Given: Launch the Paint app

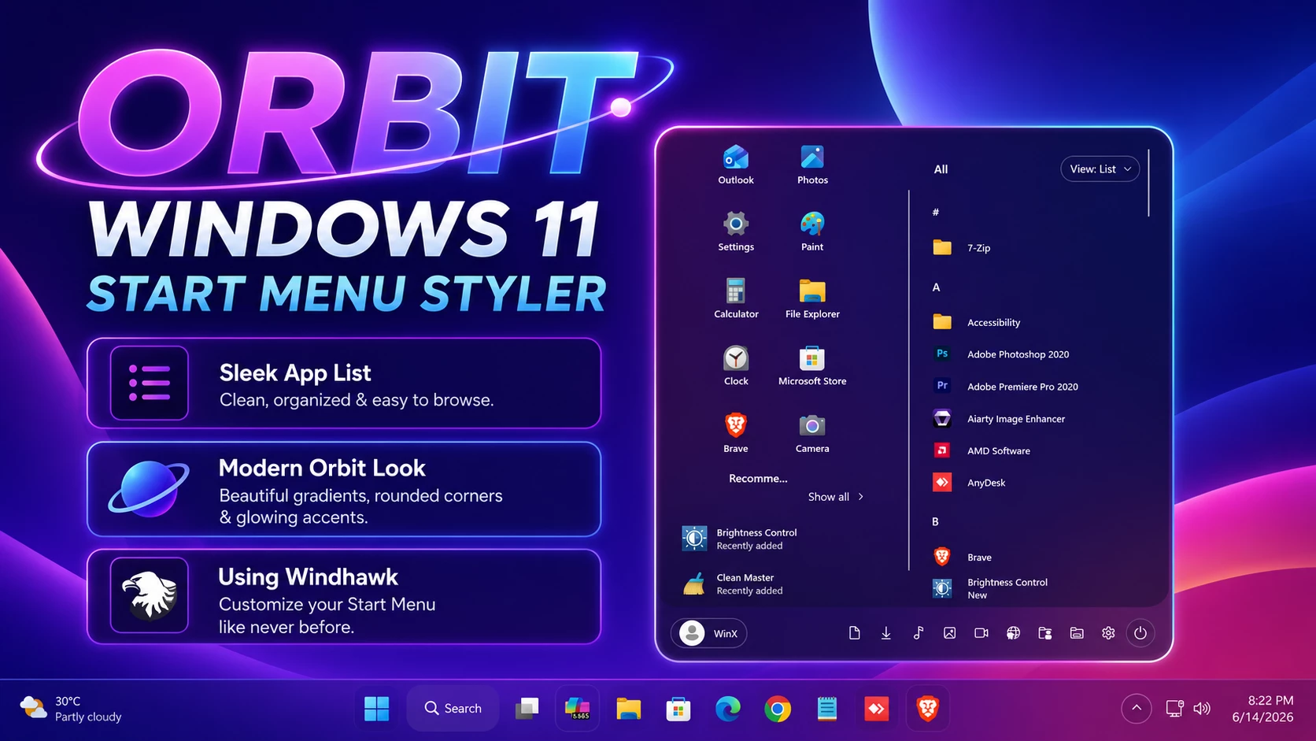Looking at the screenshot, I should click(812, 232).
